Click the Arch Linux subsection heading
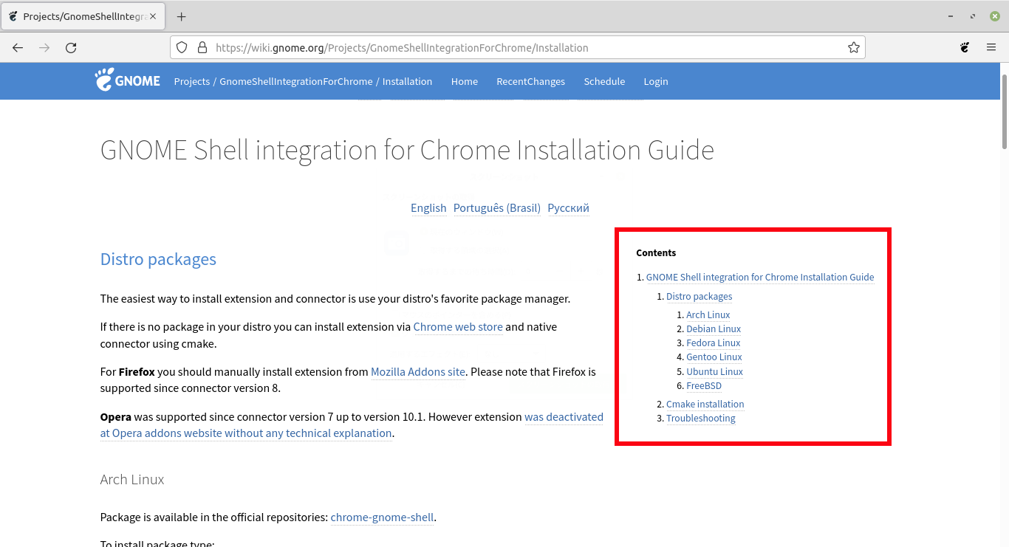Screen dimensions: 1009x547 132,479
